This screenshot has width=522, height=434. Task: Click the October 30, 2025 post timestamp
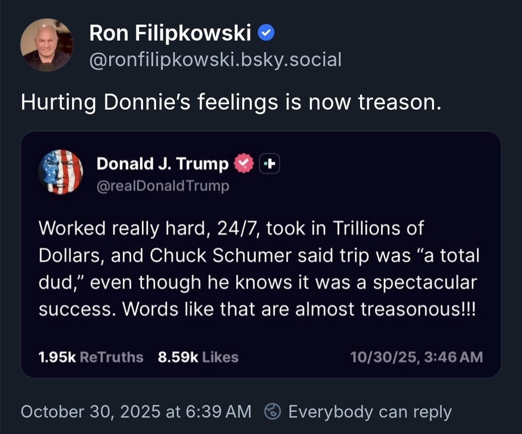[x=136, y=412]
